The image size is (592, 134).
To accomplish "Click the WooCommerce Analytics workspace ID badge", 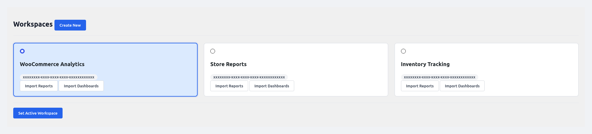I will pos(59,77).
